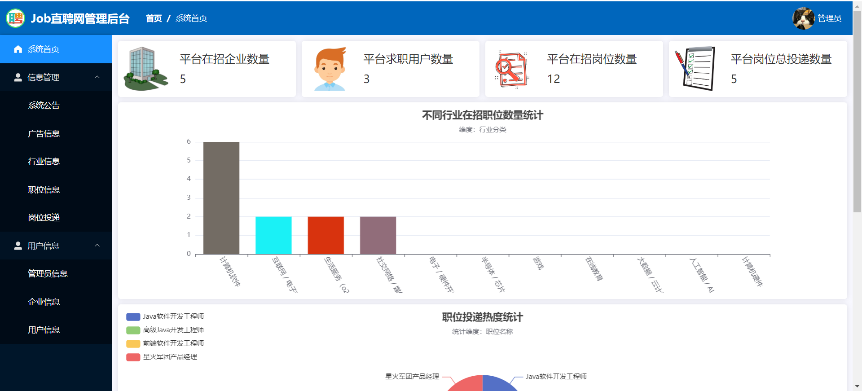Select 行业信息 in the sidebar

56,162
